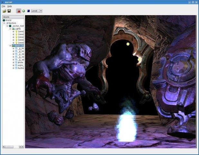Select the Sectors tree row
The image size is (199, 155).
[x=11, y=23]
